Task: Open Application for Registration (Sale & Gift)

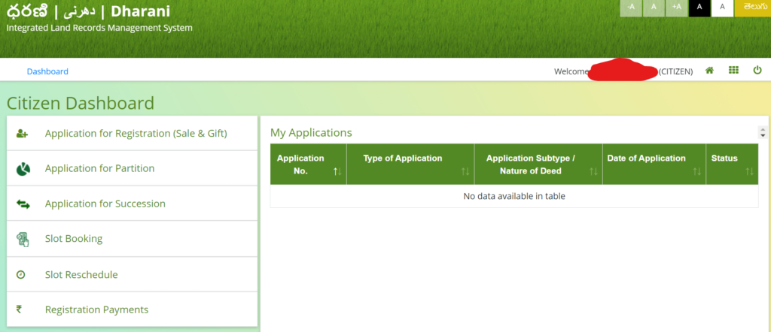Action: click(x=133, y=134)
